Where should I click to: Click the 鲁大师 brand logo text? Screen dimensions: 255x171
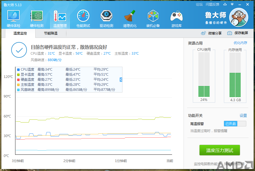point(216,15)
